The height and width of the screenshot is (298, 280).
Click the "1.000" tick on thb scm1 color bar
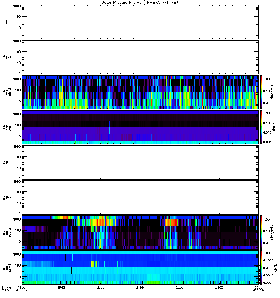point(267,113)
